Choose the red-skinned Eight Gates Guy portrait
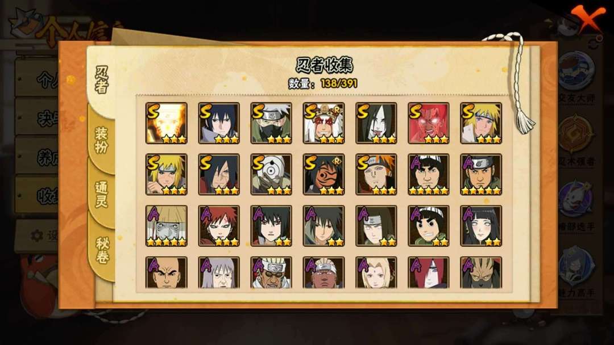This screenshot has height=345, width=614. pos(429,123)
